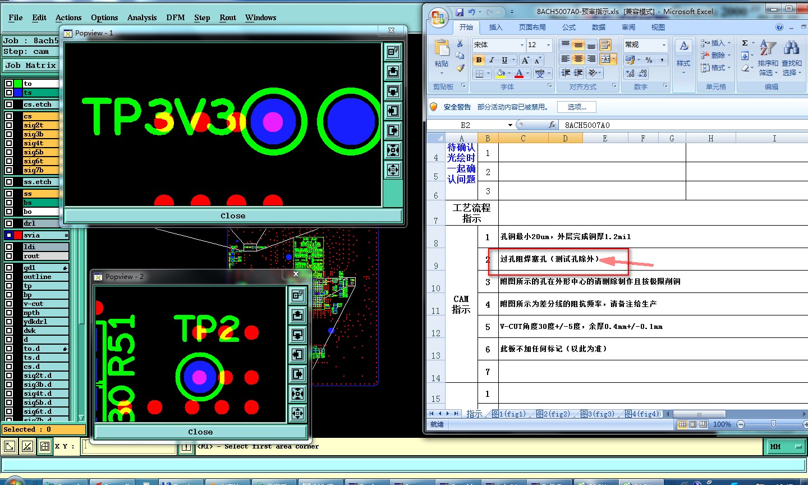Toggle the checkbox for layer v-cut
This screenshot has width=808, height=485.
[9, 304]
